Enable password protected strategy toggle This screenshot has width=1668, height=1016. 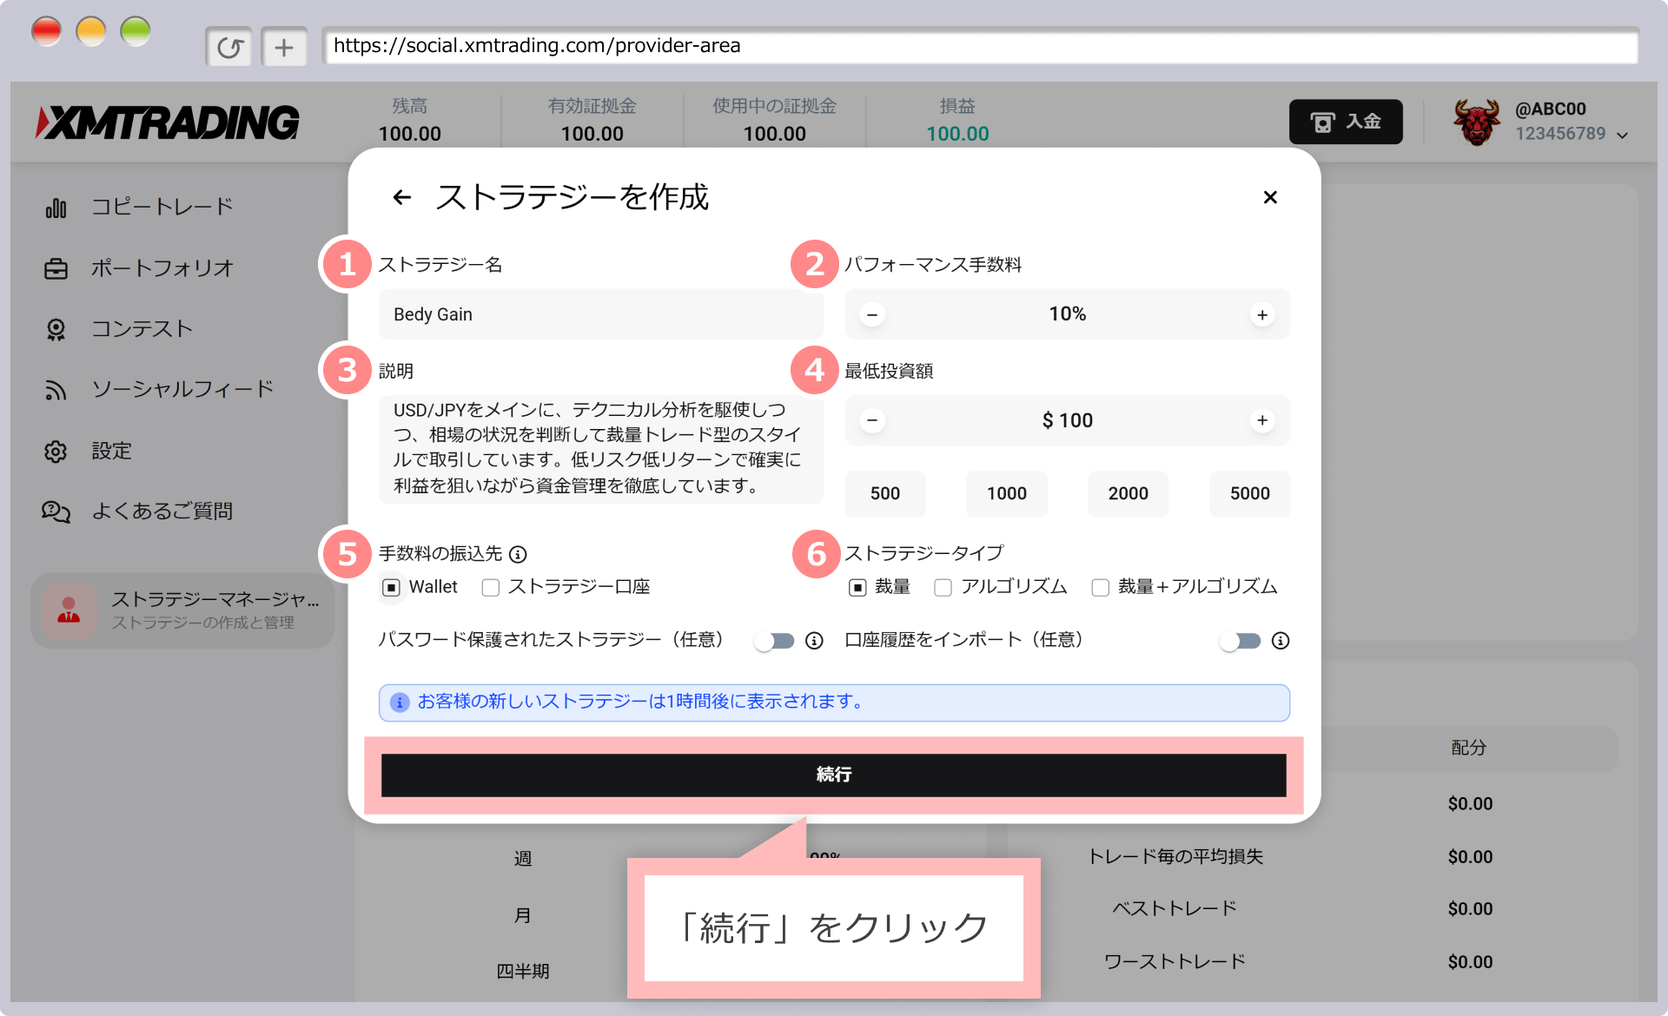coord(774,641)
